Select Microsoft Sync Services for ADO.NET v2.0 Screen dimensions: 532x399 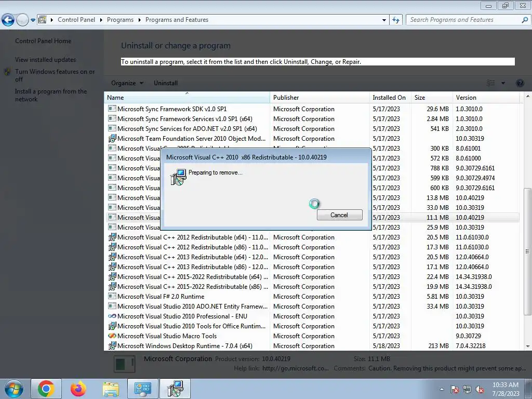pos(313,129)
